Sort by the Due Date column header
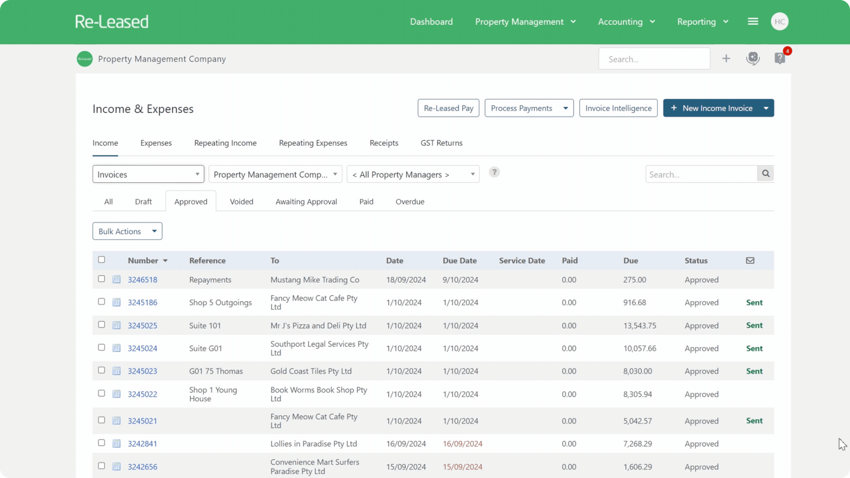Viewport: 850px width, 478px height. (x=460, y=260)
